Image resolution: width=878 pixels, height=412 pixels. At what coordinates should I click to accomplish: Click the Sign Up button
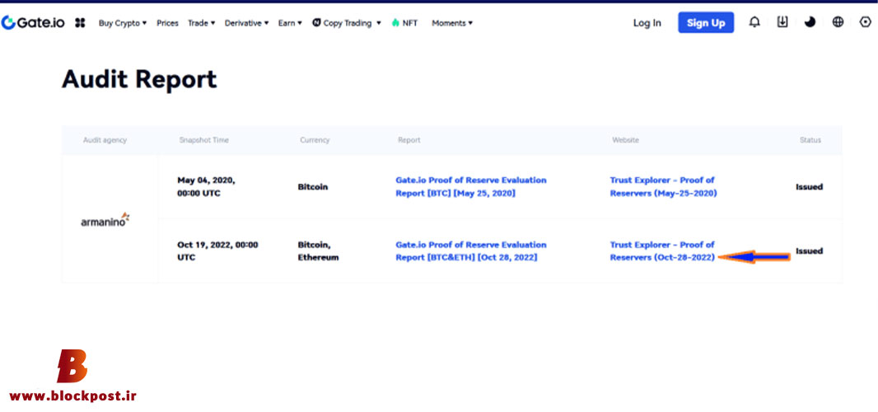[706, 22]
